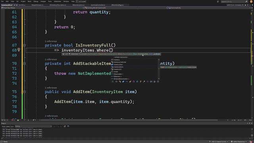Viewport: 254px width, 143px height.
Task: Switch to the UIInventoryItem.cs tab
Action: (x=79, y=5)
